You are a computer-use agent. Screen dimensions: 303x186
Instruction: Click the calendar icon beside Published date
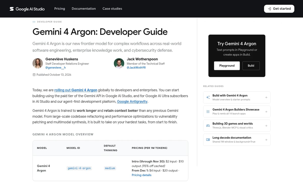pyautogui.click(x=34, y=75)
